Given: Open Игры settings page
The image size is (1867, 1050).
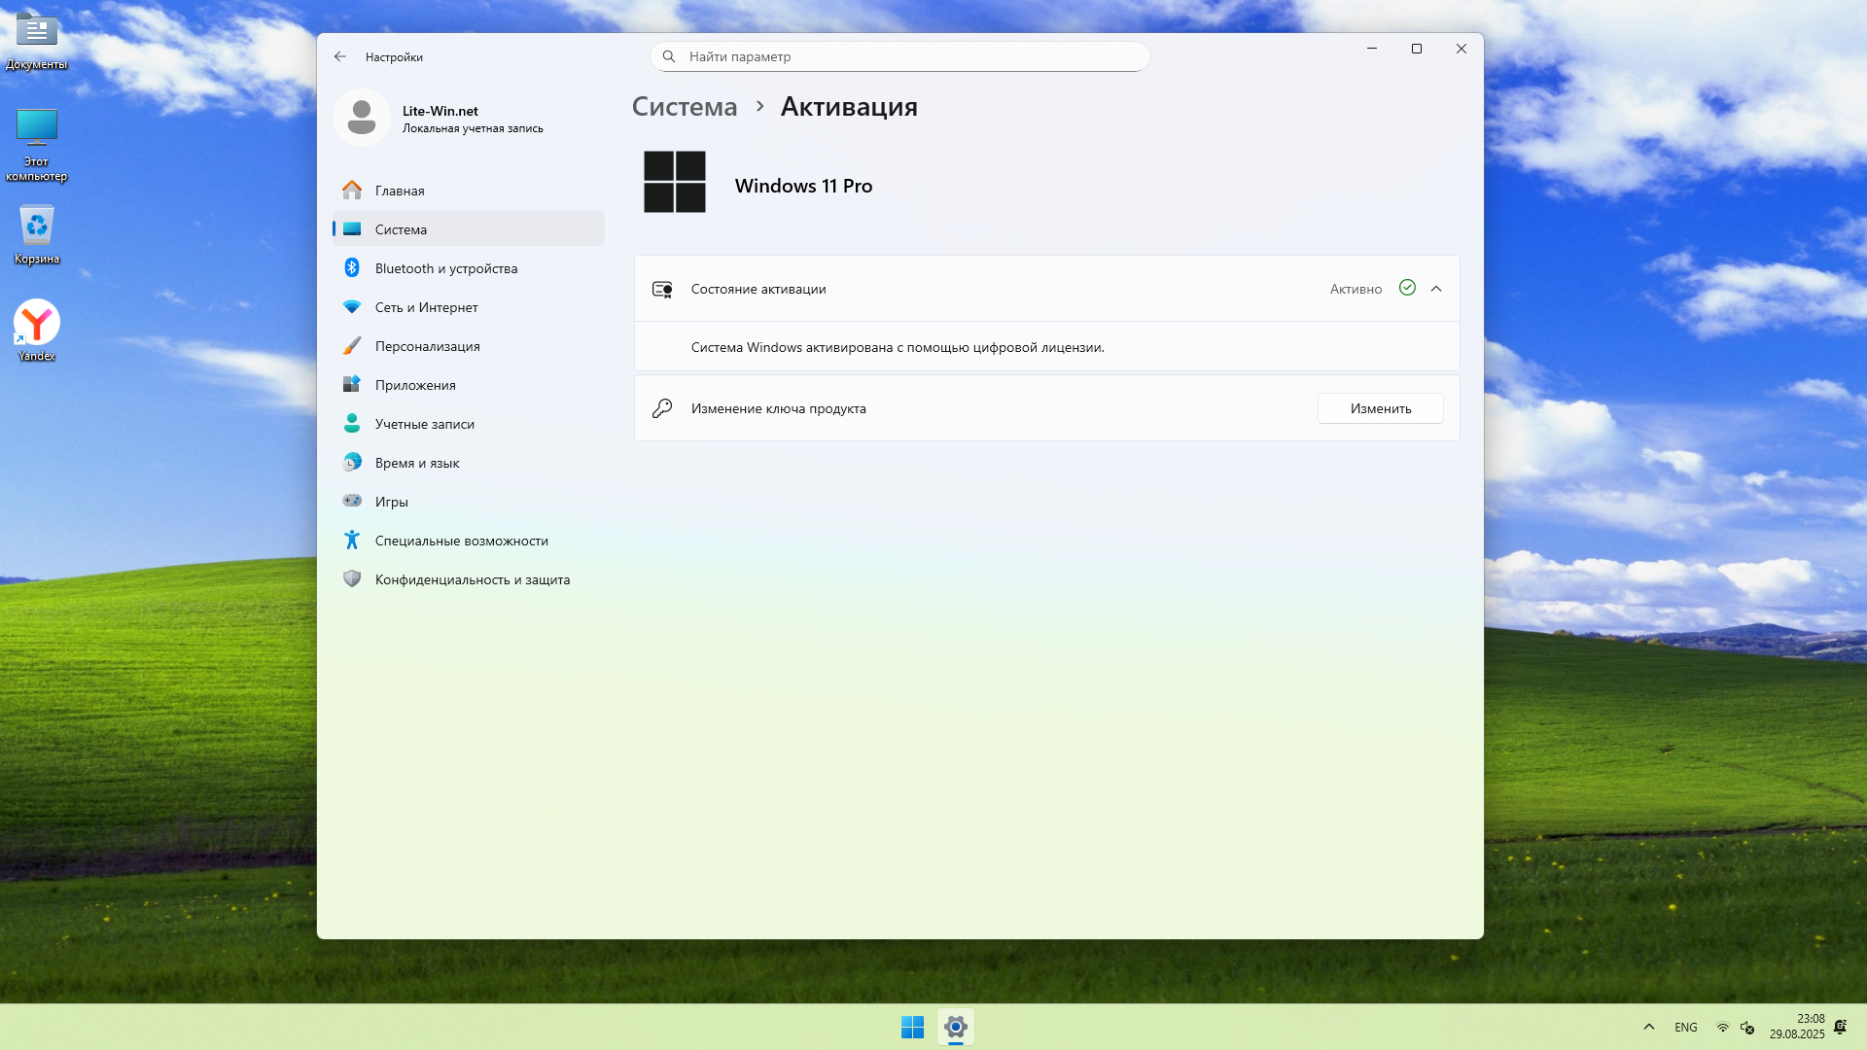Looking at the screenshot, I should (x=391, y=502).
